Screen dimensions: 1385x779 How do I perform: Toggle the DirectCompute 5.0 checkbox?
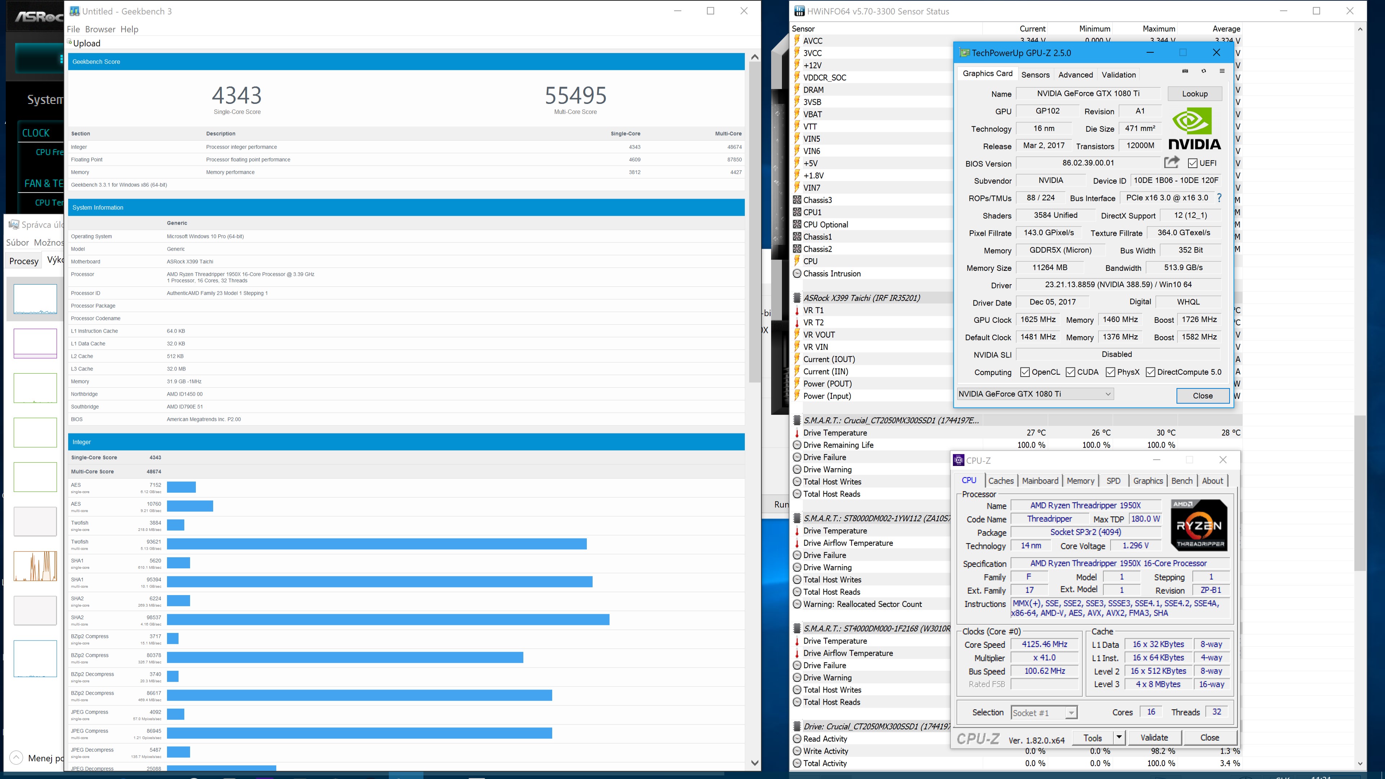[1151, 372]
